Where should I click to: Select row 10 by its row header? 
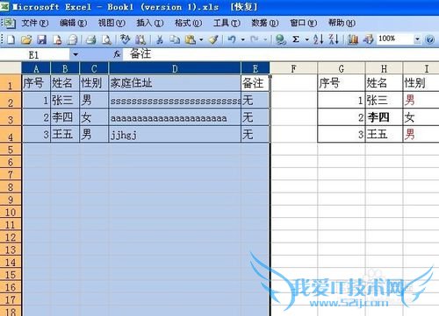tap(11, 212)
